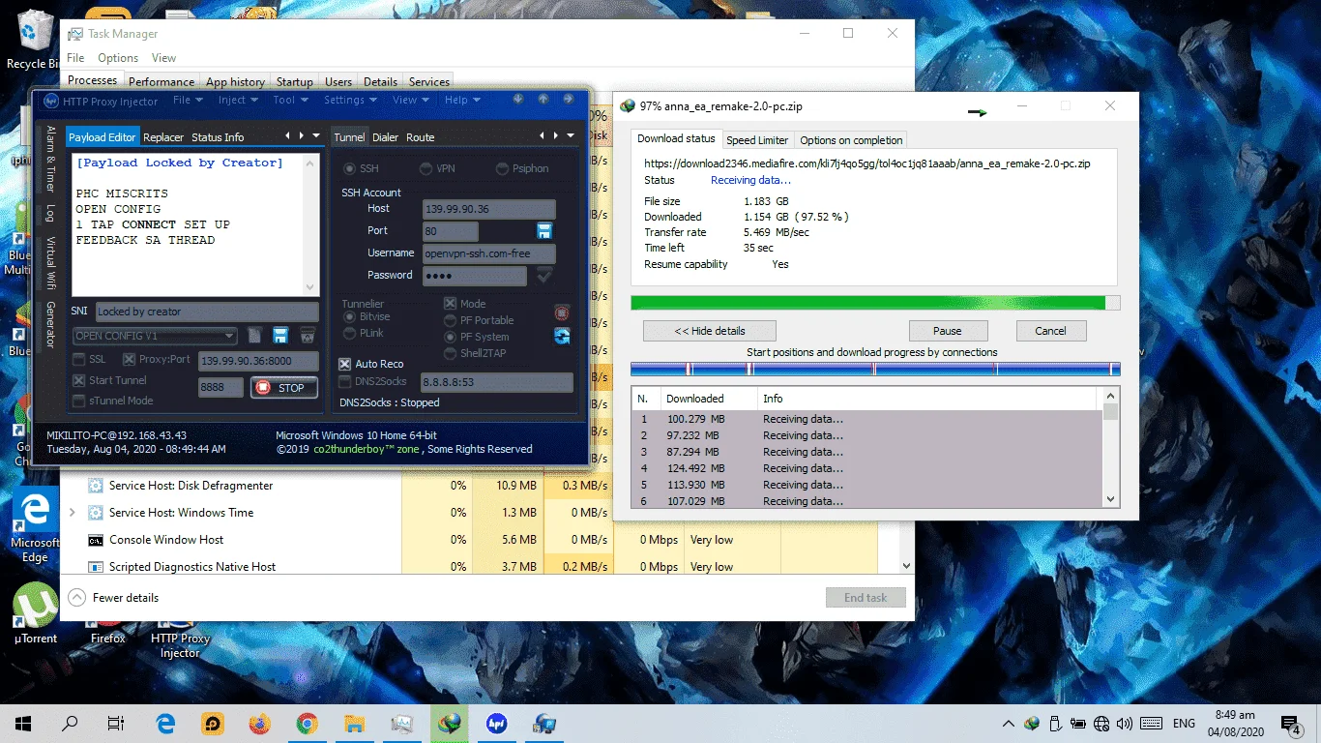
Task: Open uTorrent desktop shortcut
Action: pyautogui.click(x=36, y=612)
